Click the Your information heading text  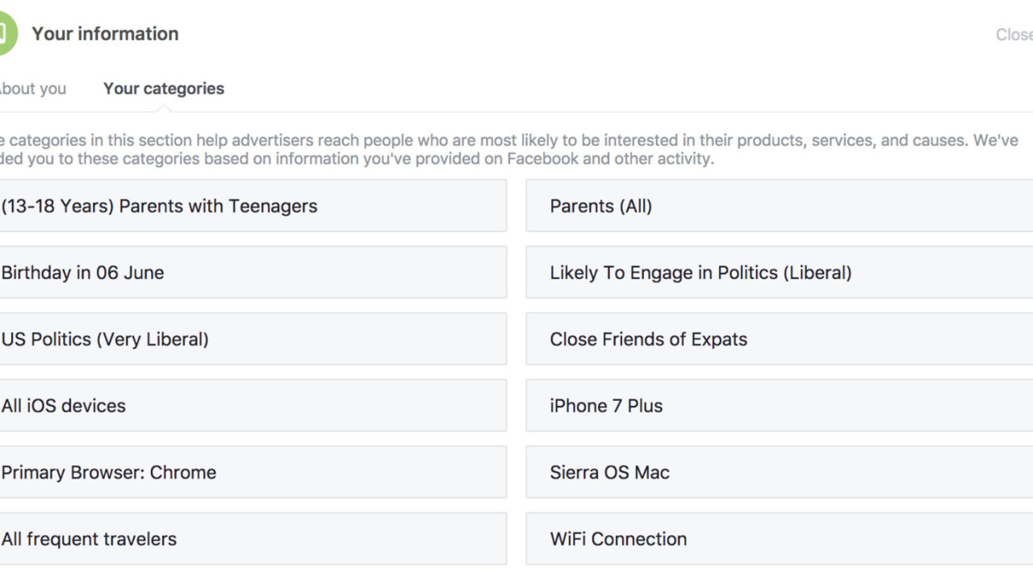tap(105, 34)
